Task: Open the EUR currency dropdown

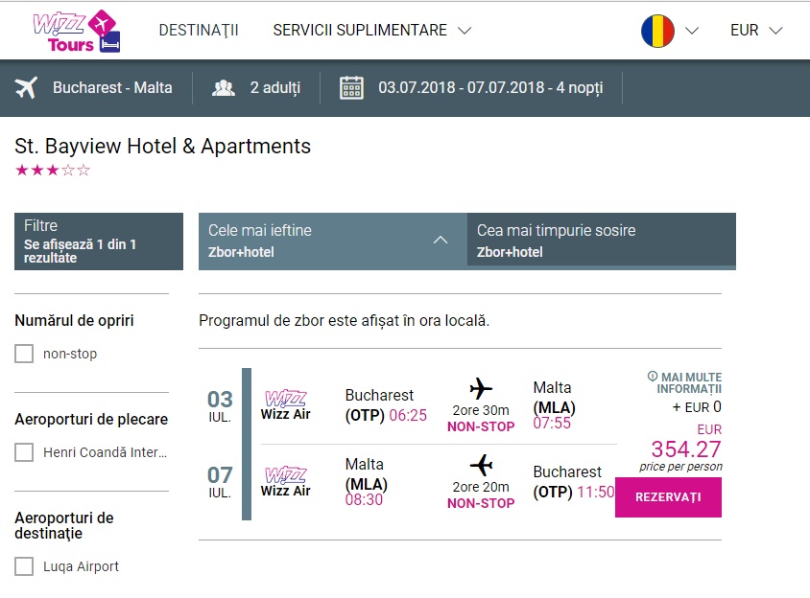Action: [x=756, y=31]
